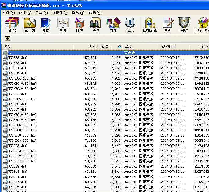Click the 保护 (Protect) shield icon
The width and height of the screenshot is (209, 192).
coord(184,25)
